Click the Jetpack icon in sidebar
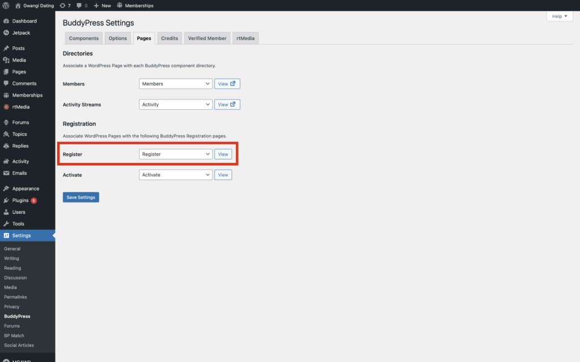The width and height of the screenshot is (580, 362). click(6, 33)
